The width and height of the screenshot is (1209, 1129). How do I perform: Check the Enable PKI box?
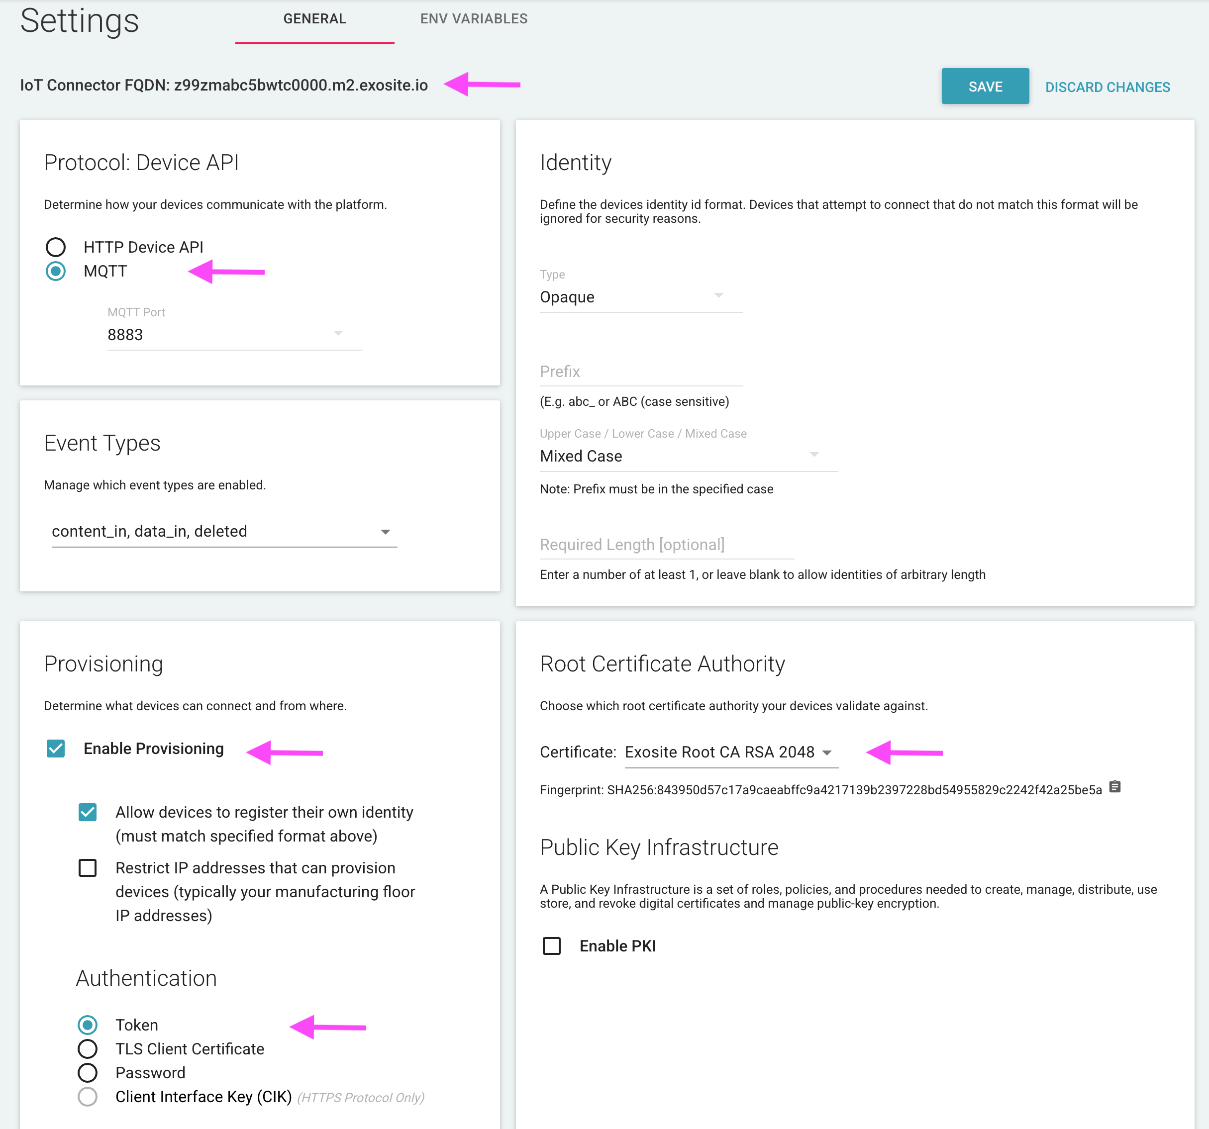552,946
